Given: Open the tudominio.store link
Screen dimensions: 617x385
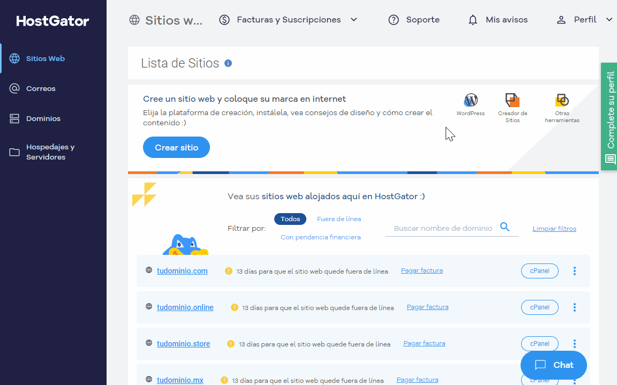Looking at the screenshot, I should click(183, 344).
